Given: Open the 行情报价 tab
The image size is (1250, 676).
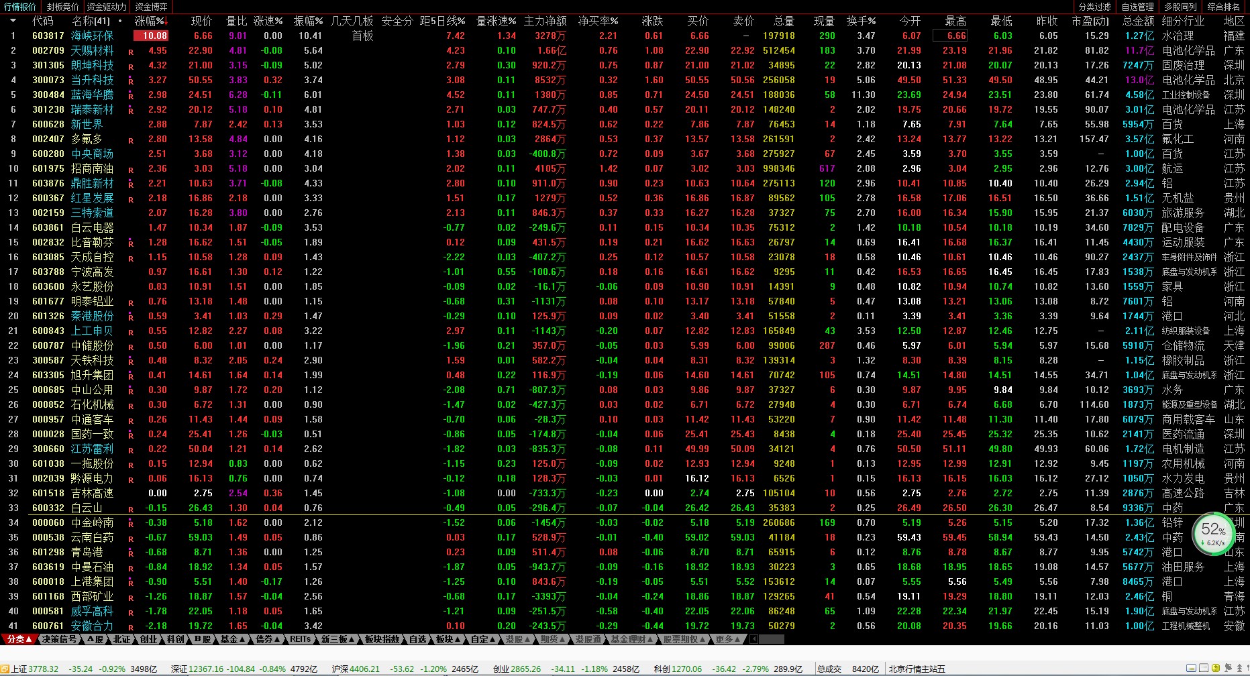Looking at the screenshot, I should (x=20, y=7).
